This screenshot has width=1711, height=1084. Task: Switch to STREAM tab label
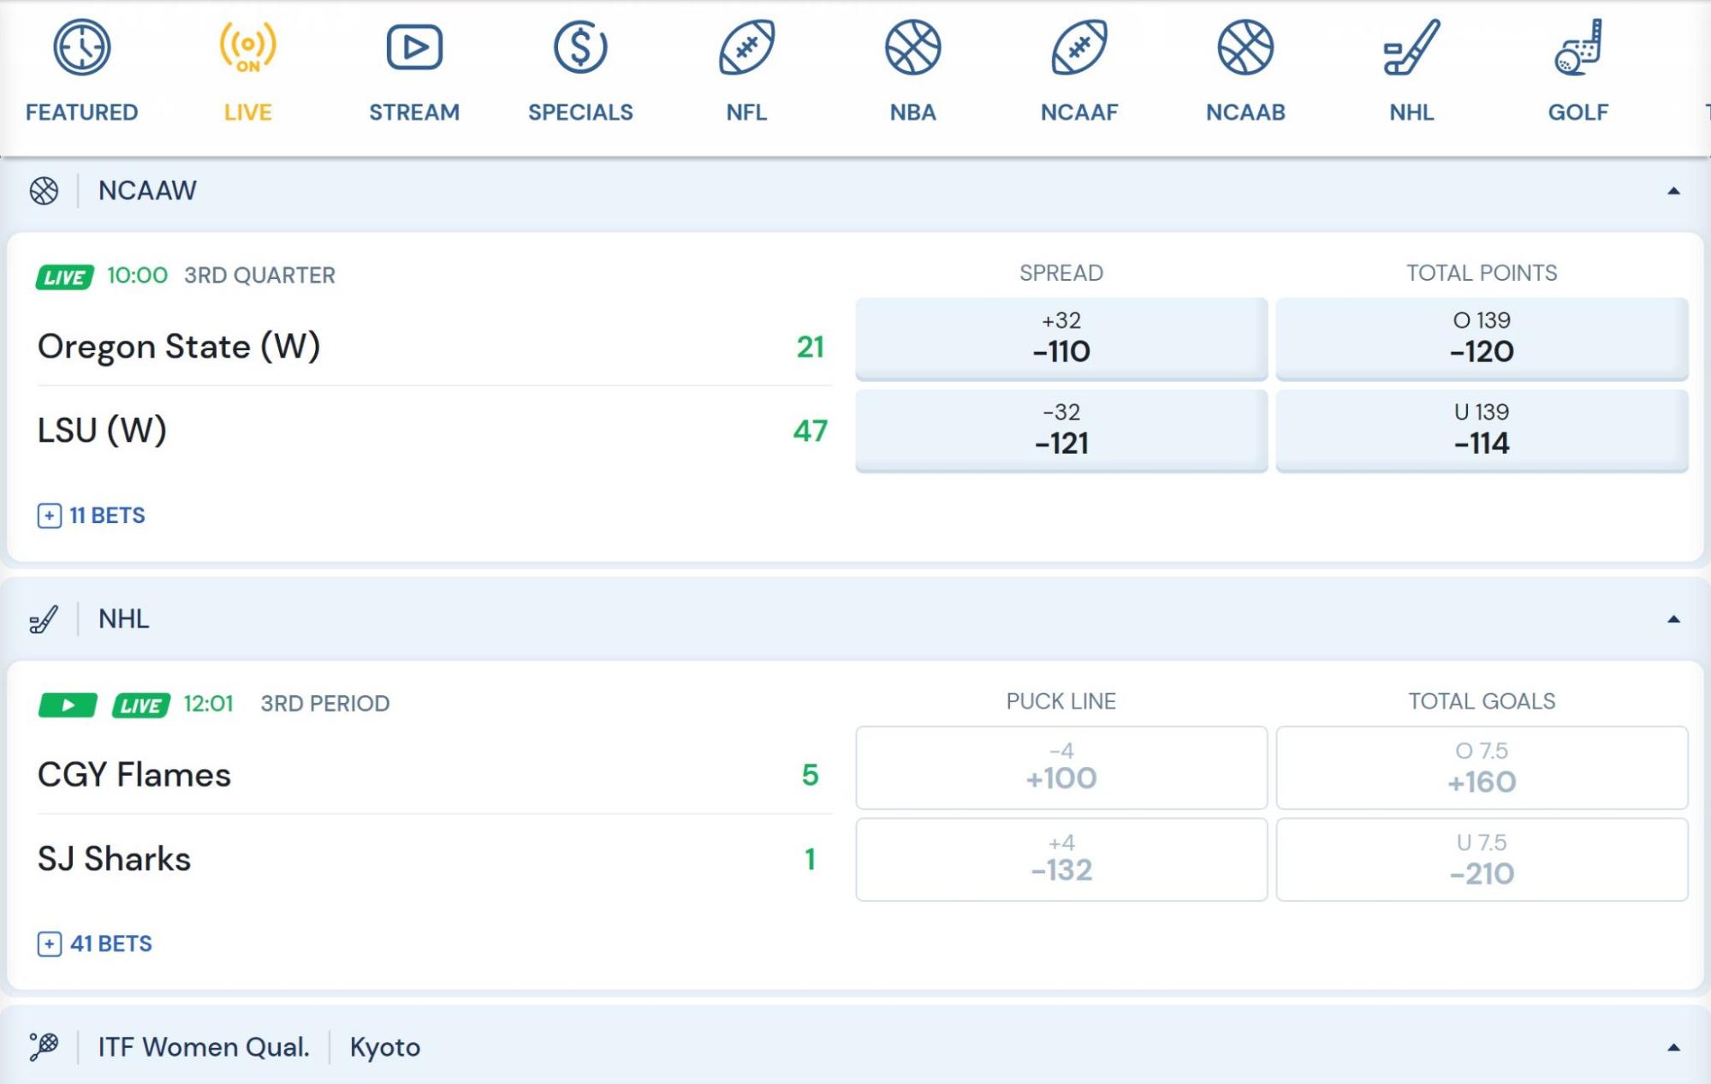[414, 112]
